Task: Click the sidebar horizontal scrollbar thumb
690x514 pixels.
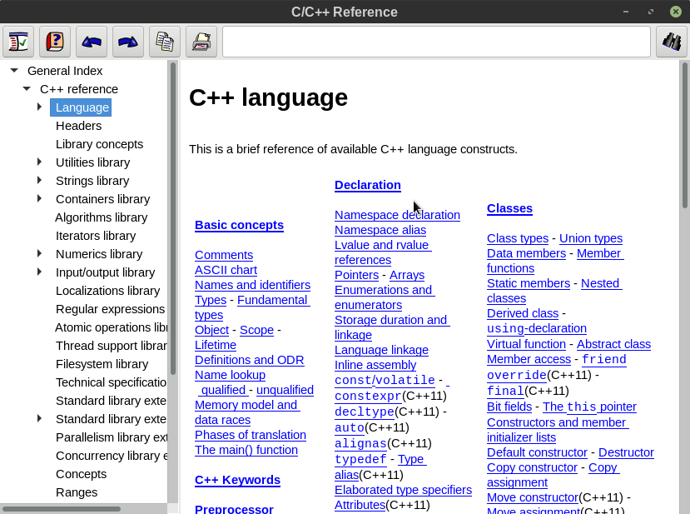Action: (62, 508)
